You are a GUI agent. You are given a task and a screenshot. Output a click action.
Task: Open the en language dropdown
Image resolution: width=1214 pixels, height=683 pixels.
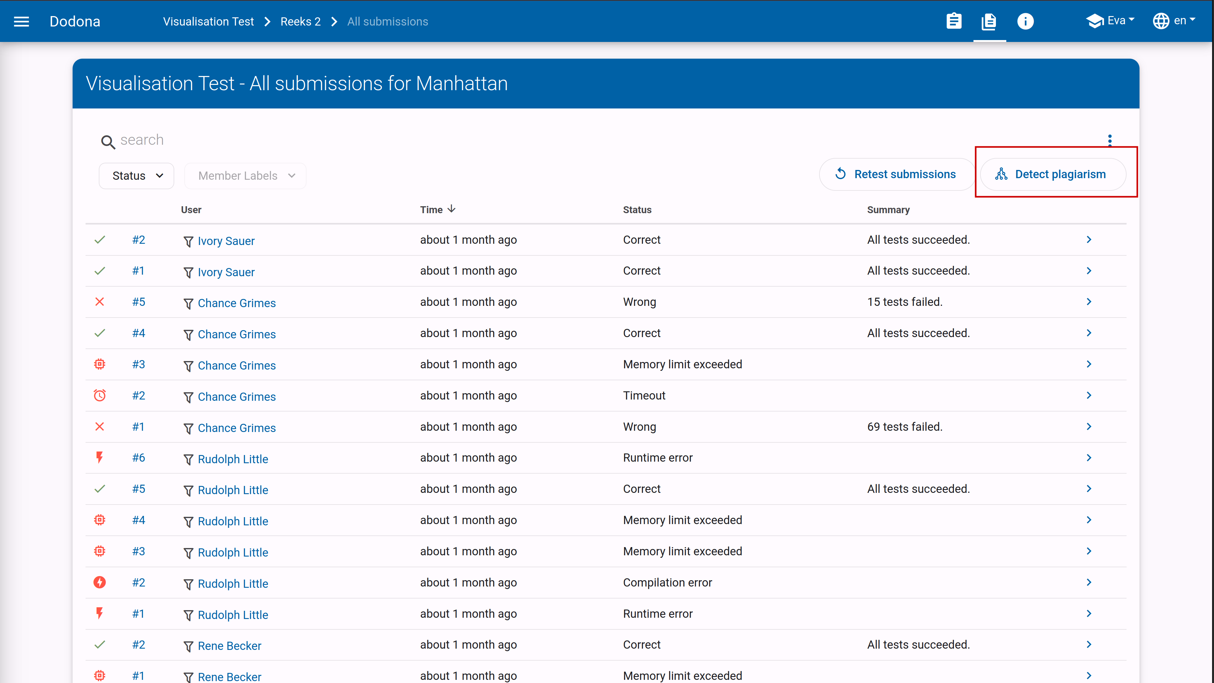click(x=1174, y=21)
